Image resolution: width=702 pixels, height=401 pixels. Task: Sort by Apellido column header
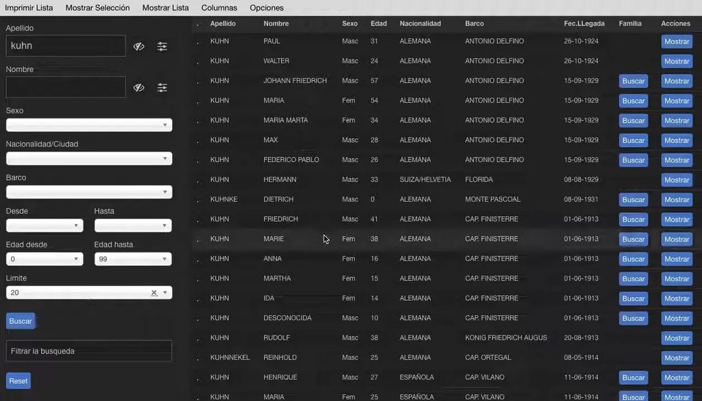(x=223, y=23)
